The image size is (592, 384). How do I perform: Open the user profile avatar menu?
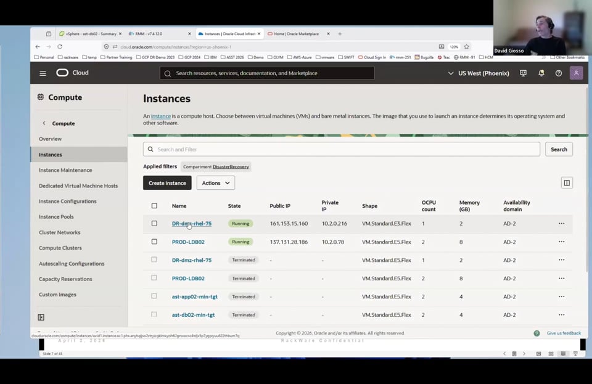click(x=576, y=73)
